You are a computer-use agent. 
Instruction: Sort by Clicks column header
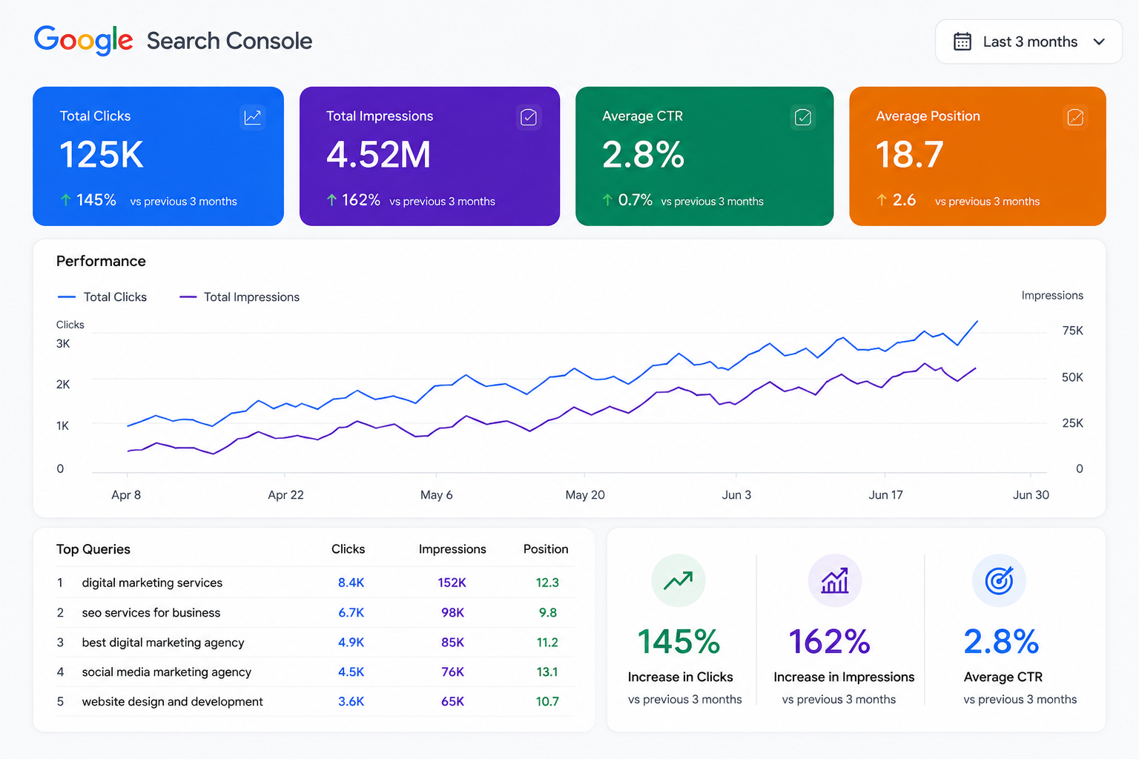pyautogui.click(x=348, y=549)
